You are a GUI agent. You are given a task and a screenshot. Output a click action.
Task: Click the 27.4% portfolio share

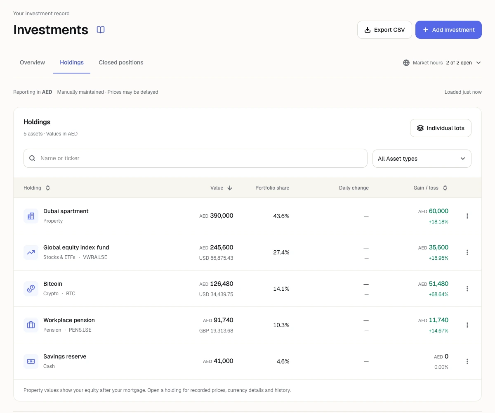click(281, 252)
